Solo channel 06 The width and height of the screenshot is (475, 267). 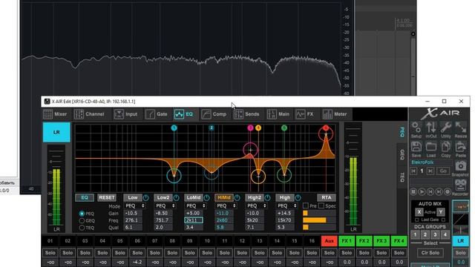(137, 253)
